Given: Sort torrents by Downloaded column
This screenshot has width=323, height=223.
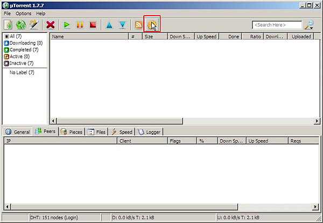Looking at the screenshot, I should 276,37.
